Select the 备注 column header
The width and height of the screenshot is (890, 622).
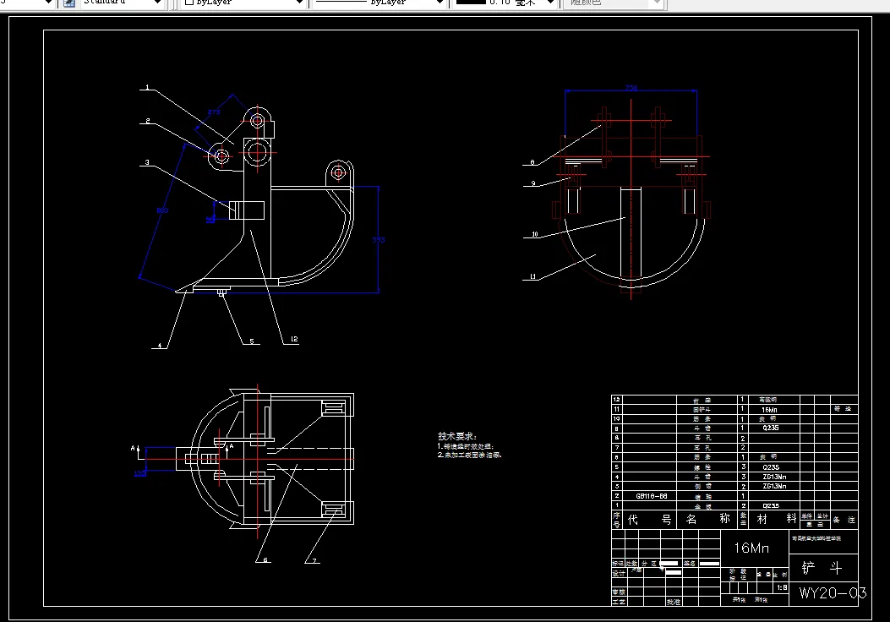pos(844,520)
